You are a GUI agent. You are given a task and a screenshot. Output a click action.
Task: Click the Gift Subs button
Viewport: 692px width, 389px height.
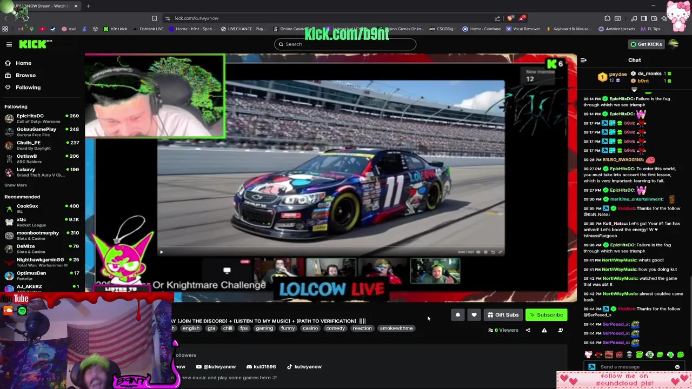(x=503, y=315)
